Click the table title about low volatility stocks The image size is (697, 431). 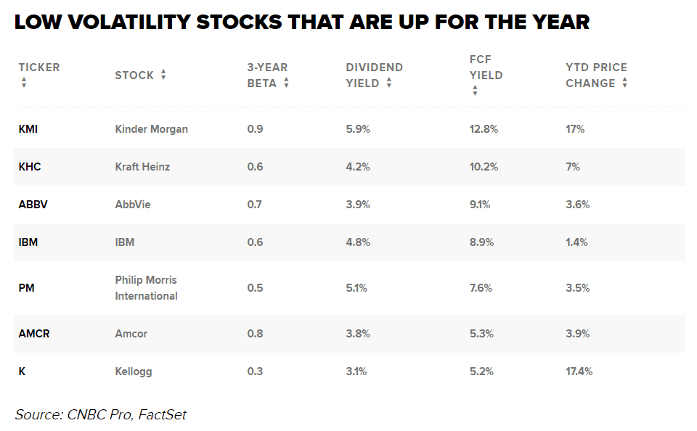302,22
